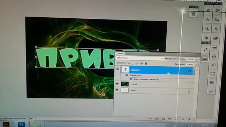
Task: Open the Clone Source stamp panel icon
Action: [207, 29]
